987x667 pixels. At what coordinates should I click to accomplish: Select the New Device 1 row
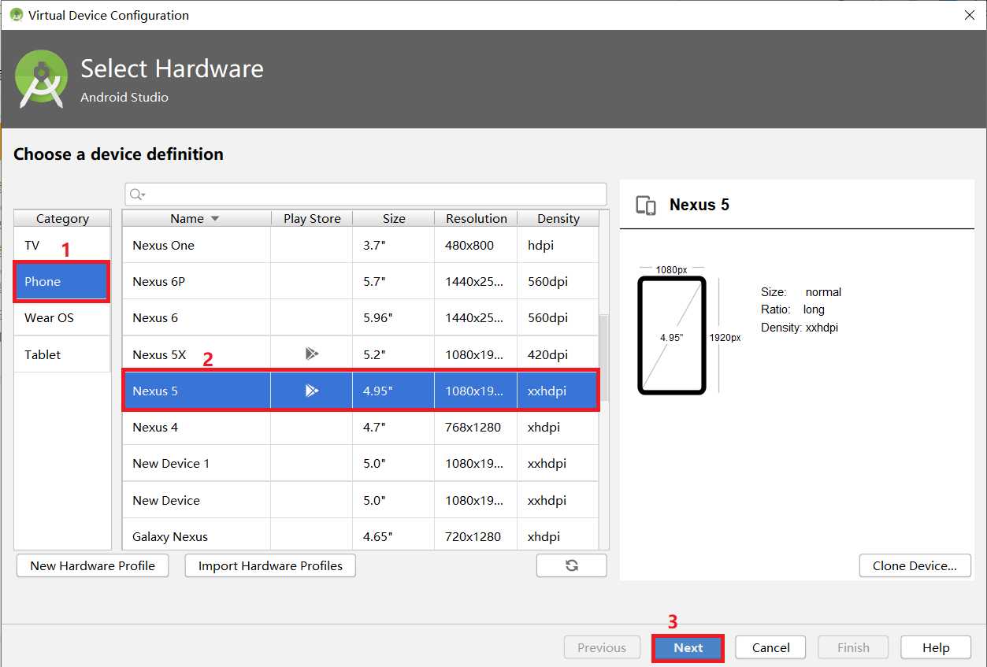(361, 463)
